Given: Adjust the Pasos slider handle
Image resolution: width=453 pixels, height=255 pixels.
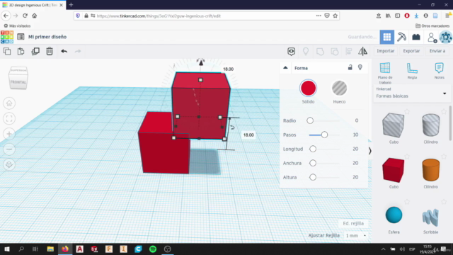Looking at the screenshot, I should tap(324, 135).
